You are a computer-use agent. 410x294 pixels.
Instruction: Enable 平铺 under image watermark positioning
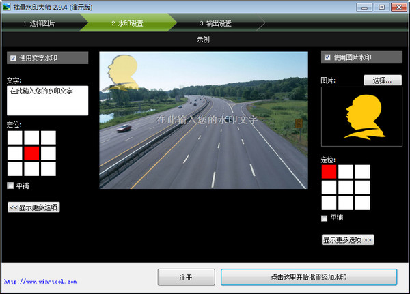click(324, 218)
